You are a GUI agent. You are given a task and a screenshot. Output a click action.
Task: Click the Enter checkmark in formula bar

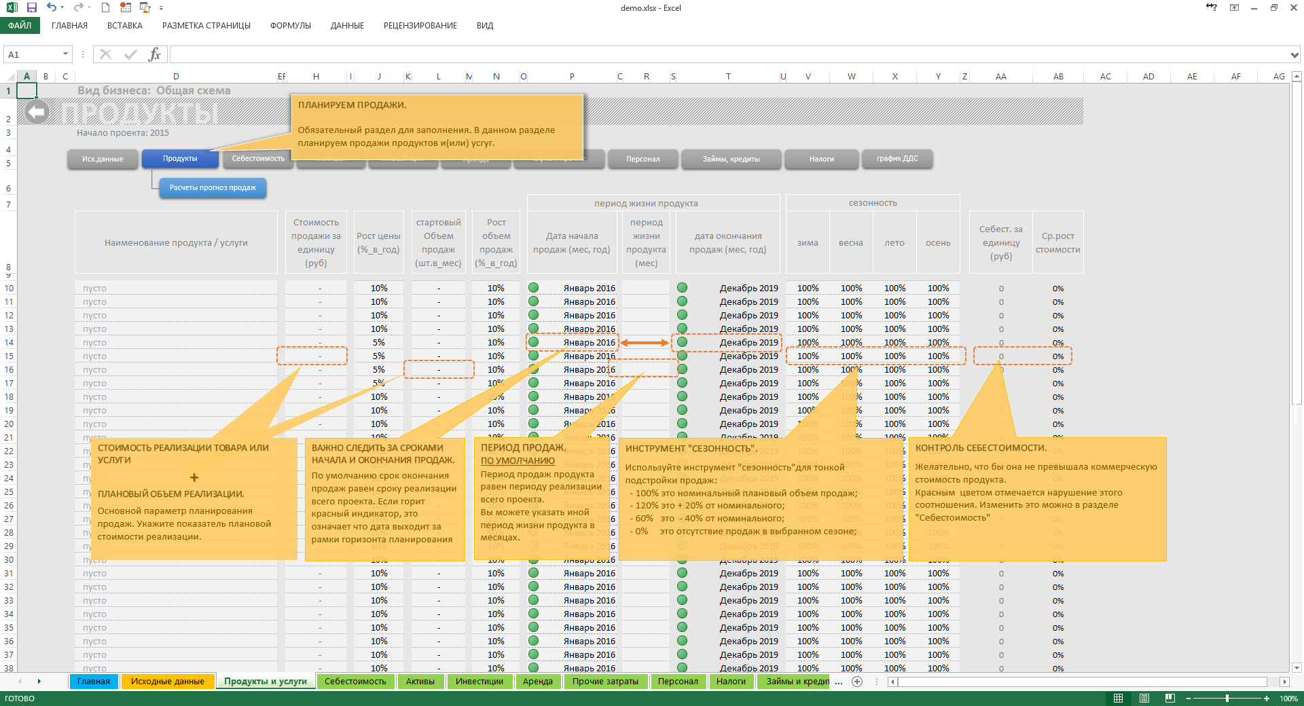(130, 54)
